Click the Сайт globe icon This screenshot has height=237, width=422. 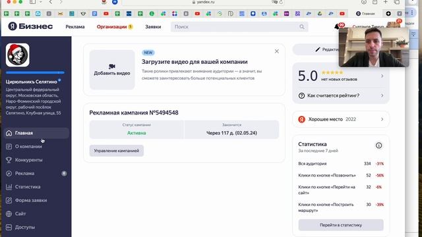coord(9,213)
